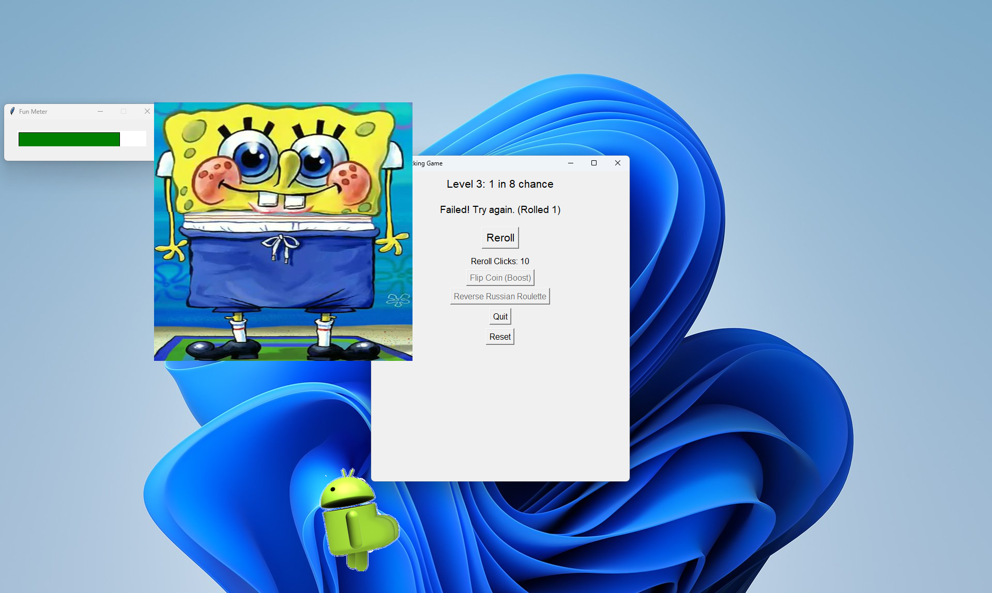Click the Quit button
Screen dimensions: 992x593
click(500, 316)
